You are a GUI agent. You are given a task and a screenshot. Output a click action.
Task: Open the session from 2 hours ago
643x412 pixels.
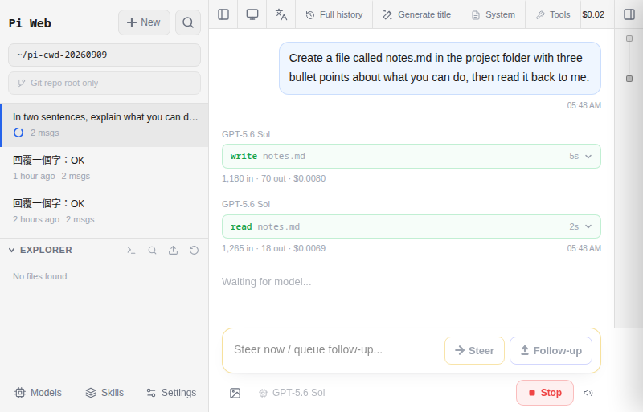[x=104, y=211]
